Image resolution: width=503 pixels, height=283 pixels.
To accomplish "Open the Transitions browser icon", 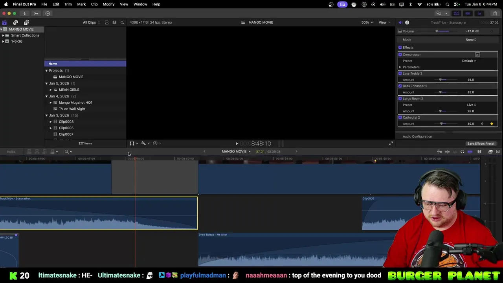I will tap(498, 152).
